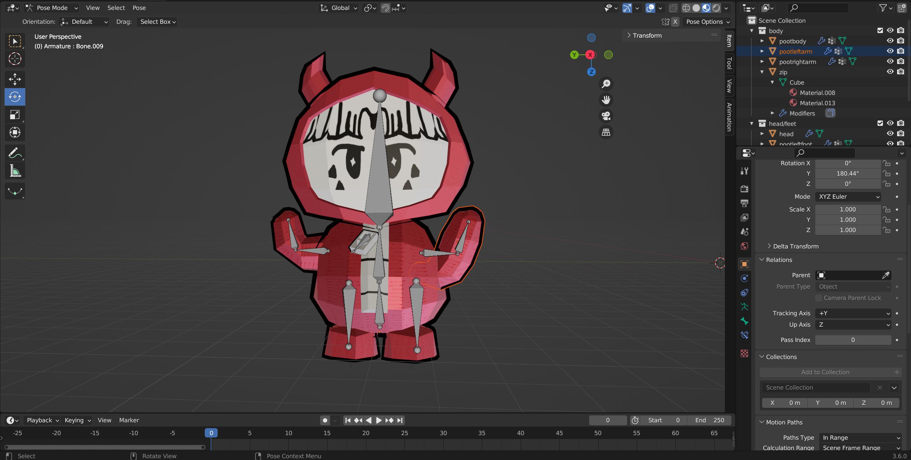Viewport: 911px width, 460px height.
Task: Play the animation forward
Action: [x=379, y=420]
